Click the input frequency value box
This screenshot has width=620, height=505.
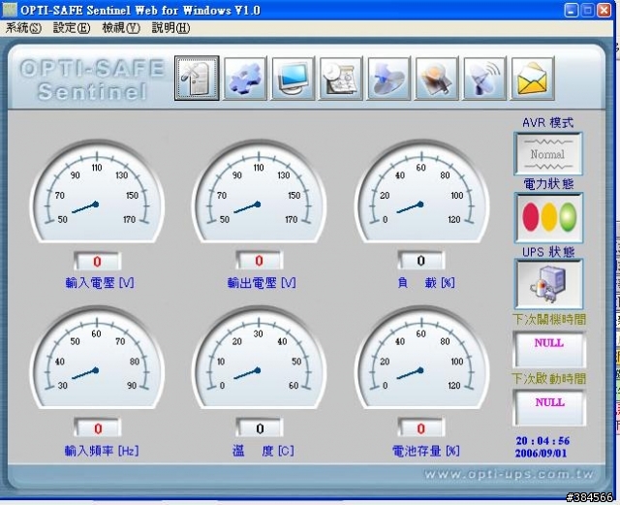(98, 428)
